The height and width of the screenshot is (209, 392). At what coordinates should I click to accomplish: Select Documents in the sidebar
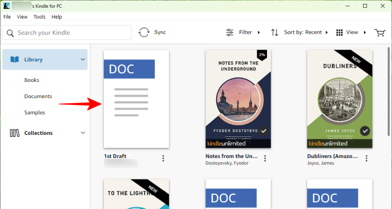click(x=38, y=96)
